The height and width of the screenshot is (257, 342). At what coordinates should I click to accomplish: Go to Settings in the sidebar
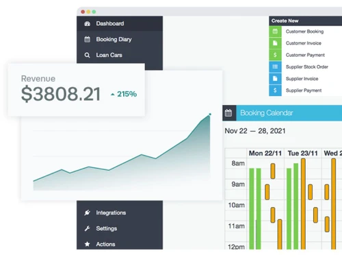coord(120,228)
